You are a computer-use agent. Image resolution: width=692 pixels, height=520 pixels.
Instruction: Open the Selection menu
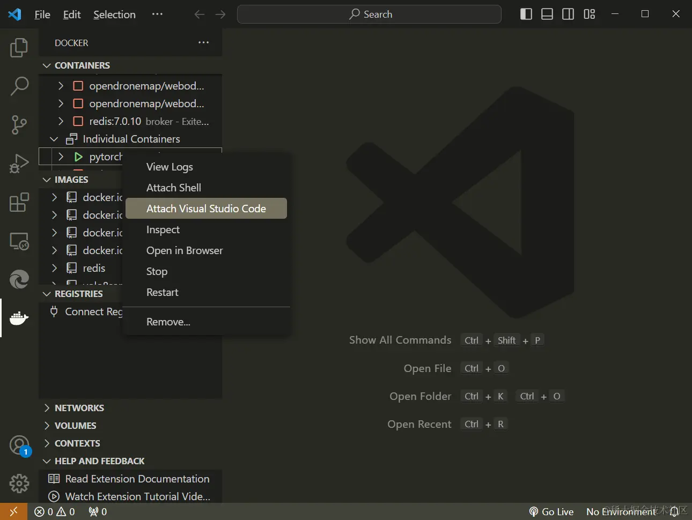click(x=114, y=14)
